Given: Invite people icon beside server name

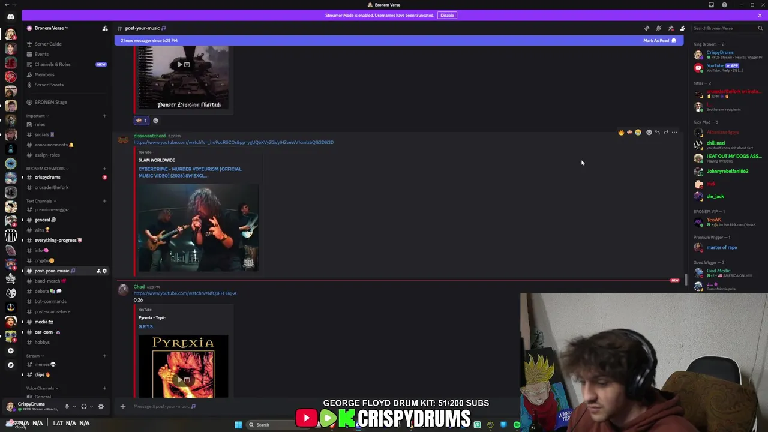Looking at the screenshot, I should [105, 28].
